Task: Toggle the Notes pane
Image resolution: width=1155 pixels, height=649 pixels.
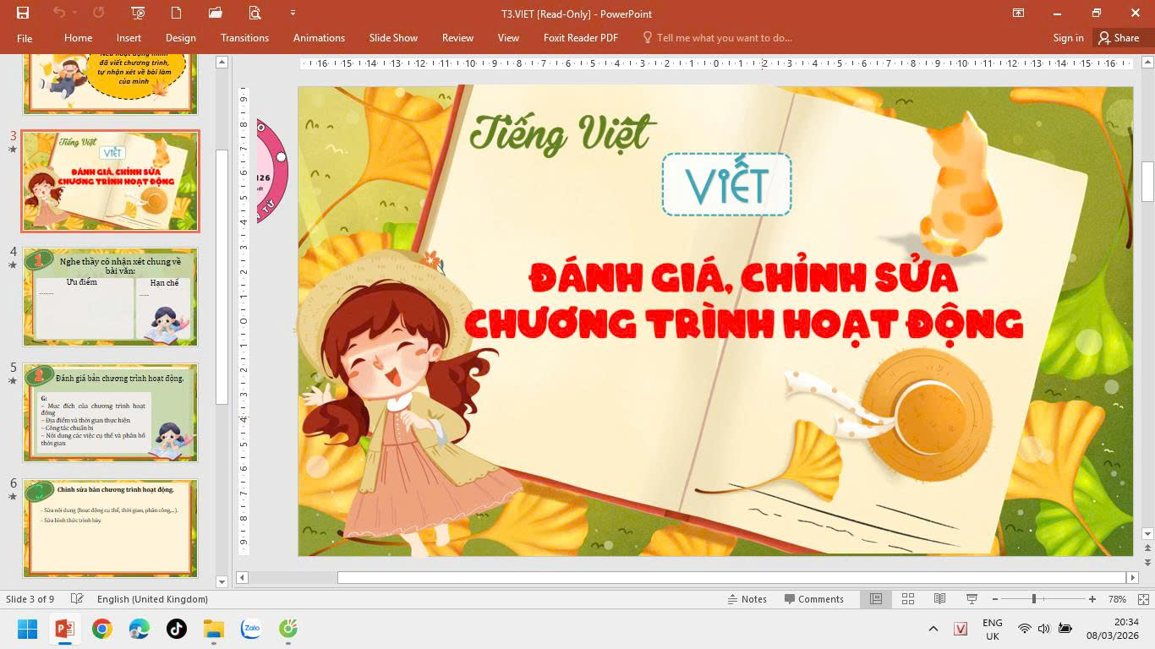Action: click(747, 599)
